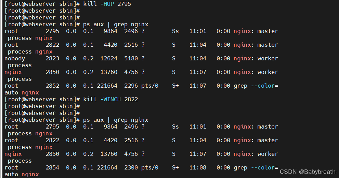
Task: Select '--color' in the PID 2852 grep row
Action: [x=263, y=86]
